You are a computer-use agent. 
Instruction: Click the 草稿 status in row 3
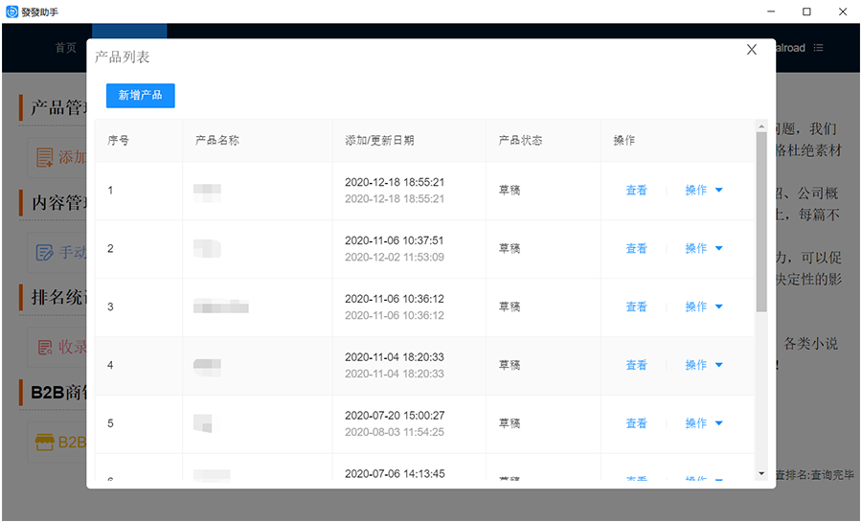coord(510,307)
